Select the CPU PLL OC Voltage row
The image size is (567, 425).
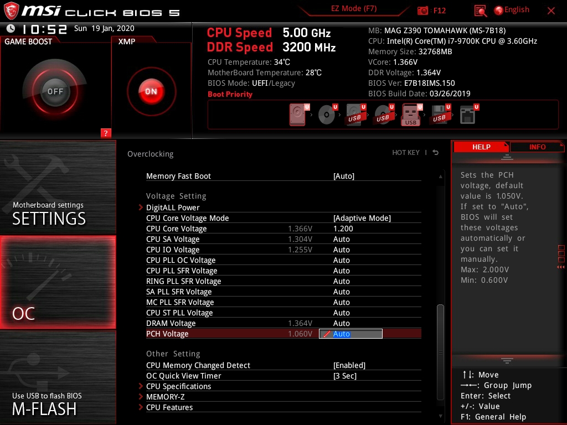click(283, 260)
